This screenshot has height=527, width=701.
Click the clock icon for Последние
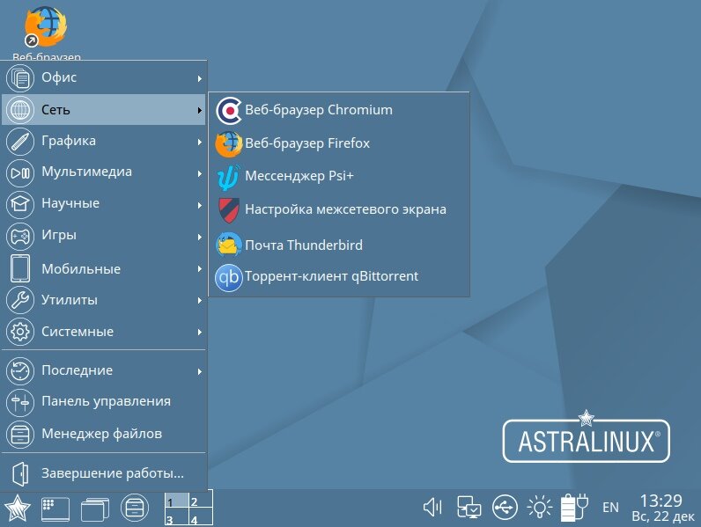tap(20, 370)
